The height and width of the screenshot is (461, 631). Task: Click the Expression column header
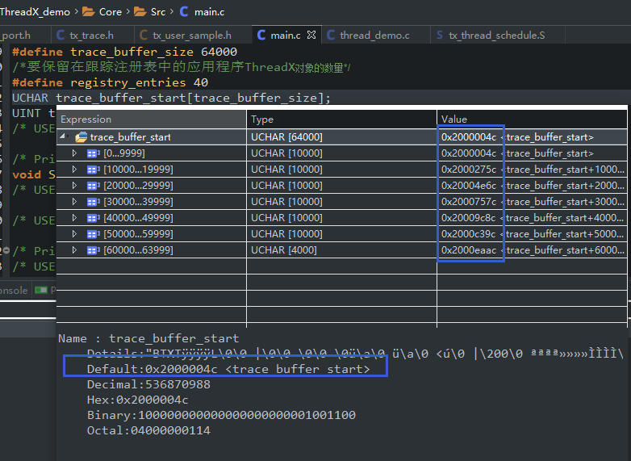[x=152, y=119]
